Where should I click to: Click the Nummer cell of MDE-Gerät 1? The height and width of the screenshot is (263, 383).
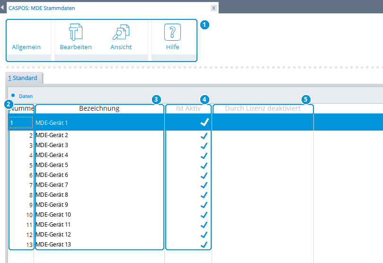[x=21, y=123]
